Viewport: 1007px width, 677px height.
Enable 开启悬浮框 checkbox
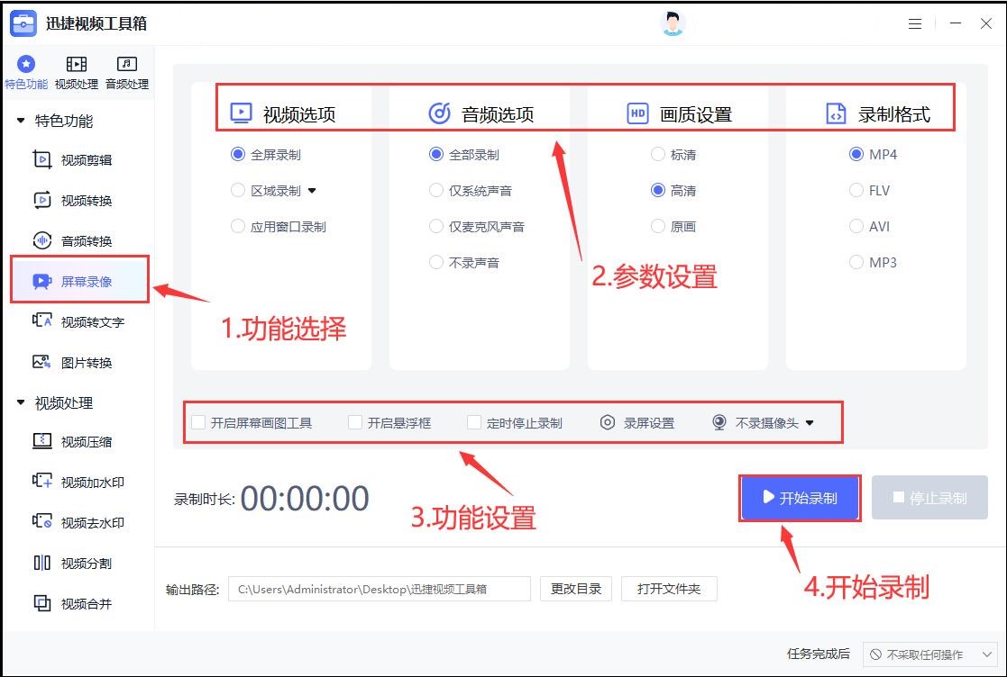point(354,422)
